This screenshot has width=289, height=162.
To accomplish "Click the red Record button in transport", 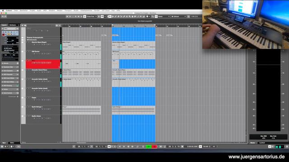I will click(154, 147).
